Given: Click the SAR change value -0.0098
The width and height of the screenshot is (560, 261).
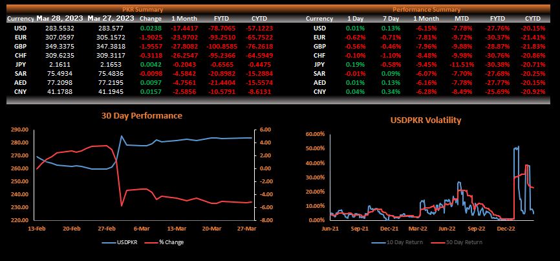Looking at the screenshot, I should tap(150, 74).
